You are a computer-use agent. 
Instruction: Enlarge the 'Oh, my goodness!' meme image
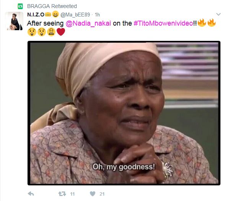coord(124,113)
